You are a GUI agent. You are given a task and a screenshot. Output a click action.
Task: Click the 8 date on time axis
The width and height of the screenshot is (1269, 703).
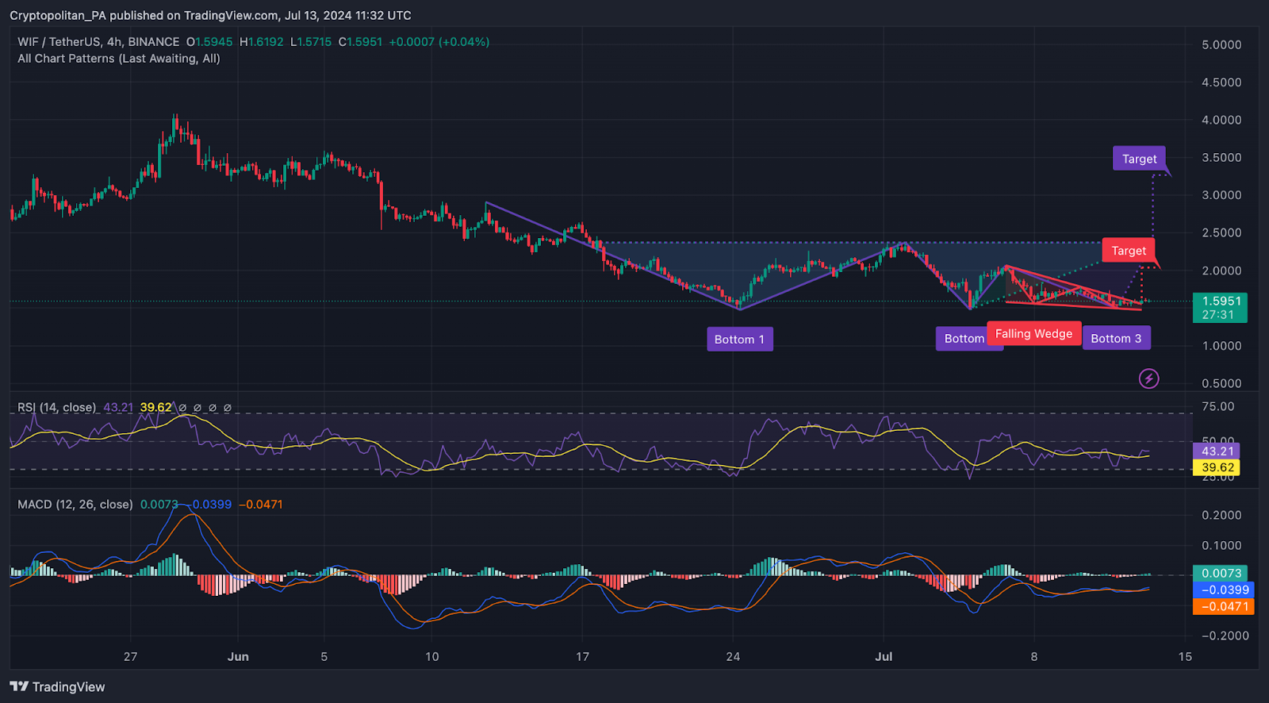pyautogui.click(x=1034, y=657)
